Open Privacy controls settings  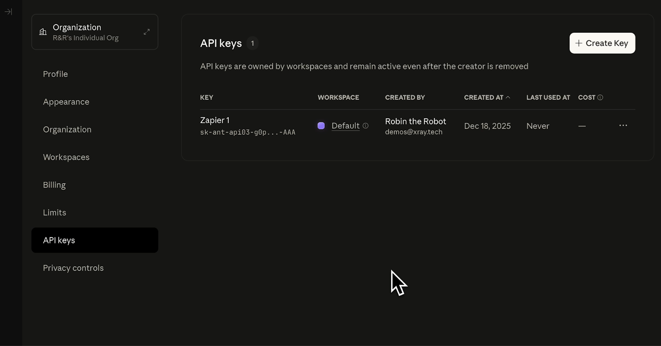(73, 268)
